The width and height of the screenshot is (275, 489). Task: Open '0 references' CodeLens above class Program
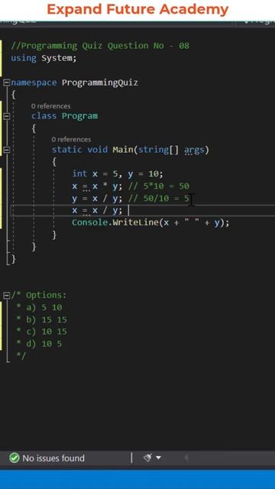coord(51,106)
